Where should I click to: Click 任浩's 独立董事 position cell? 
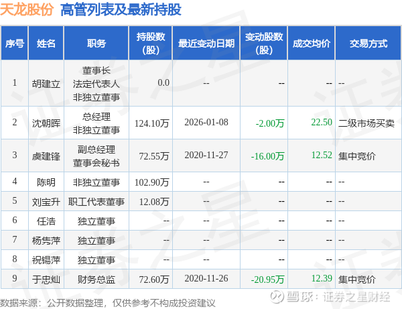click(96, 221)
